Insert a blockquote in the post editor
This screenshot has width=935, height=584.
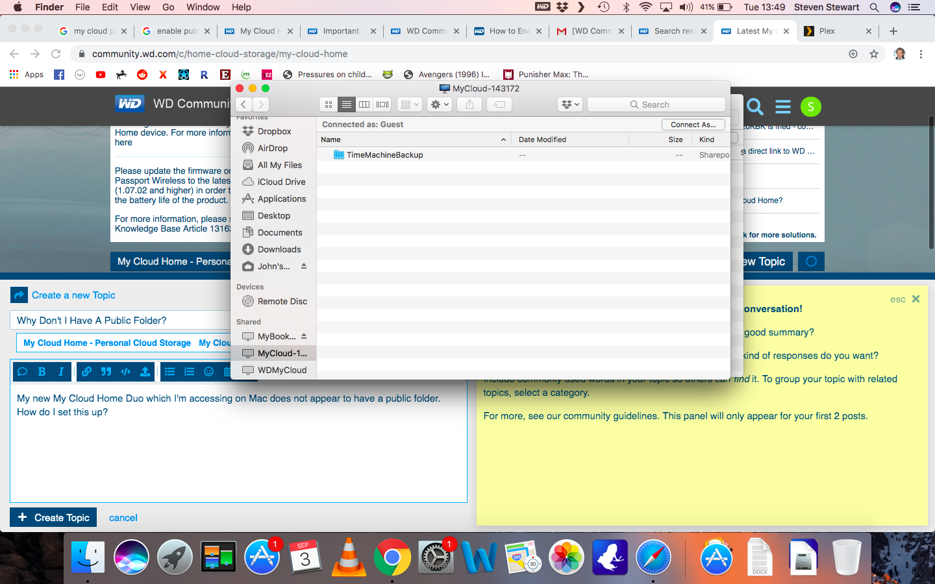(x=106, y=372)
